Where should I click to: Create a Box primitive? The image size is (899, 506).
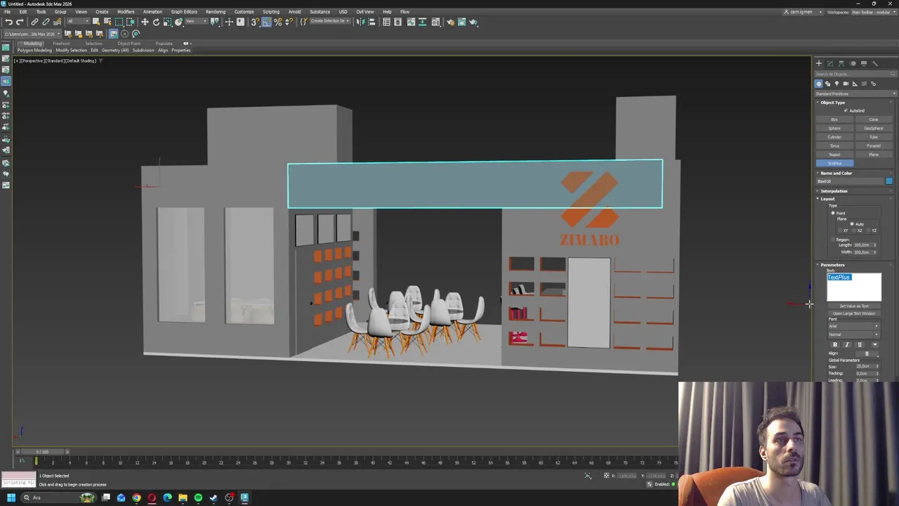834,119
